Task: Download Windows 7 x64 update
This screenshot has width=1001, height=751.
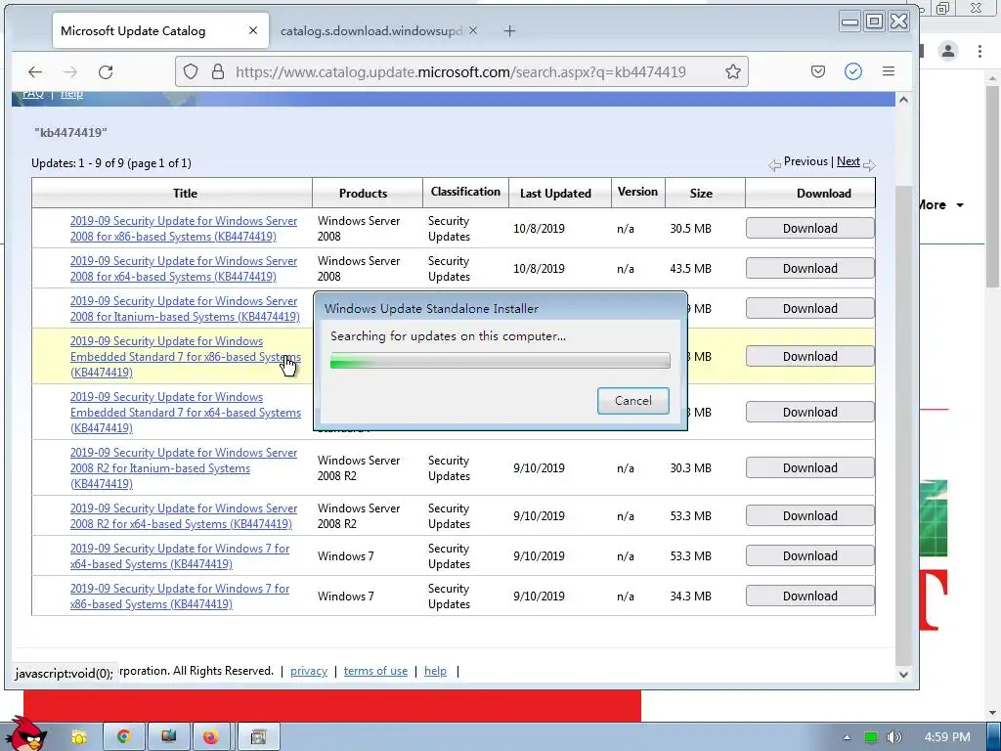Action: pyautogui.click(x=810, y=555)
